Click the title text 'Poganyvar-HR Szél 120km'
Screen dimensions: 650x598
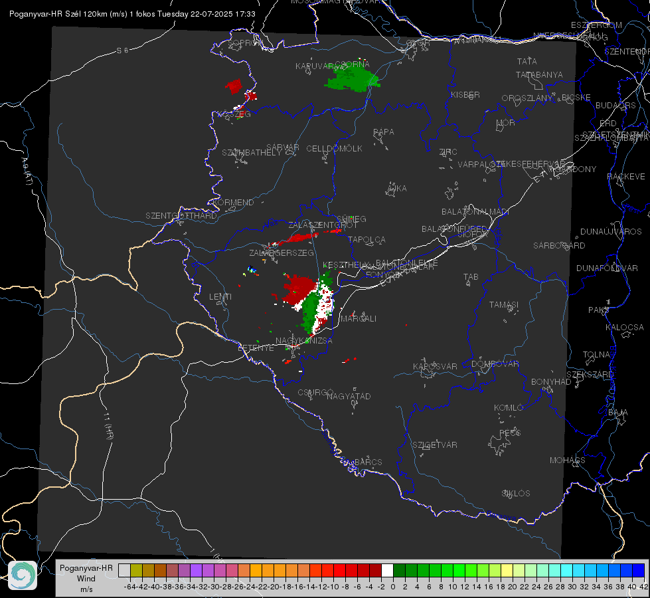pyautogui.click(x=58, y=14)
